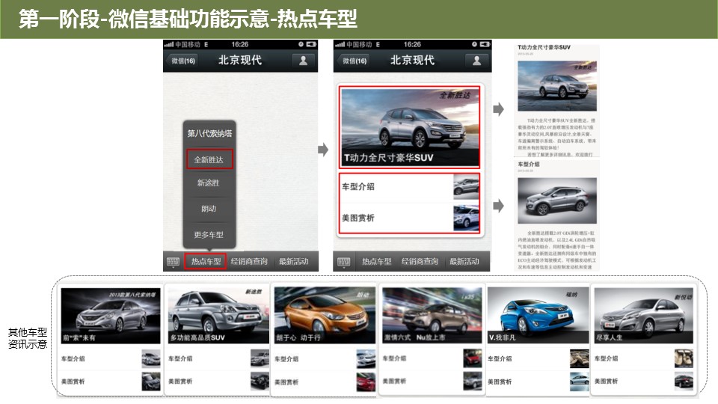Open 美图赏析 in the ix35 card

pos(432,381)
